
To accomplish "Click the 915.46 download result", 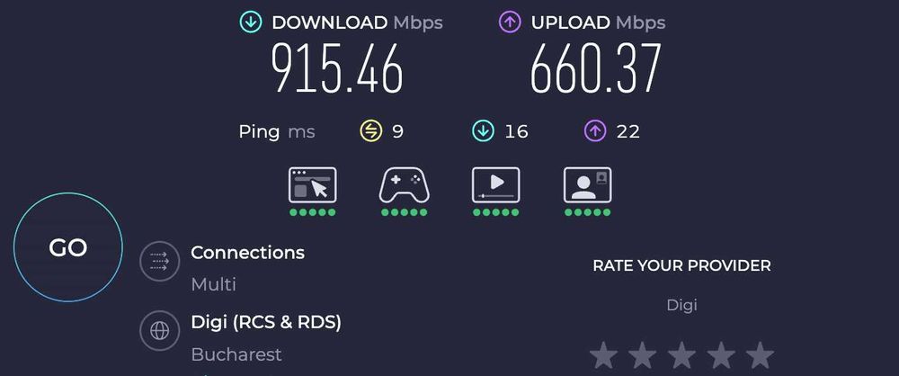I will [x=337, y=69].
